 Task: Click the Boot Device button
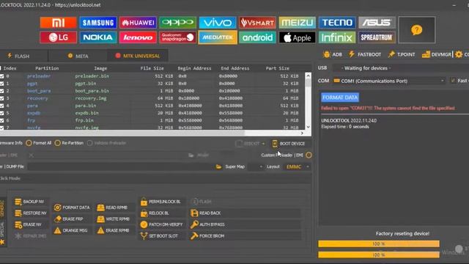click(288, 144)
